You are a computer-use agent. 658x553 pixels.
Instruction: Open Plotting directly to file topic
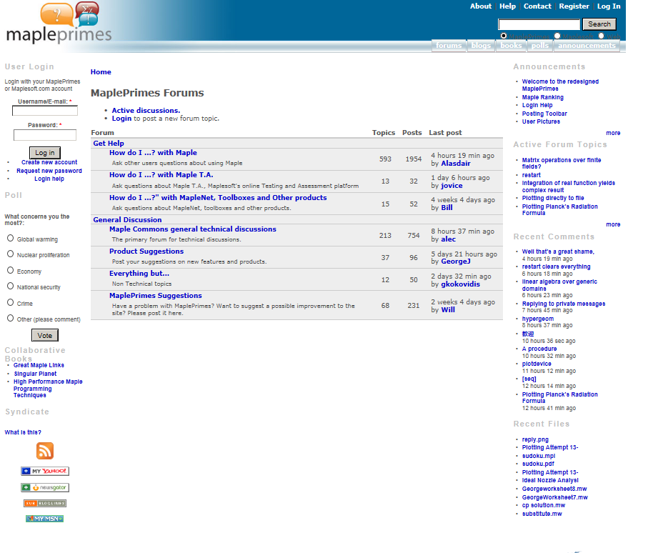[x=553, y=198]
